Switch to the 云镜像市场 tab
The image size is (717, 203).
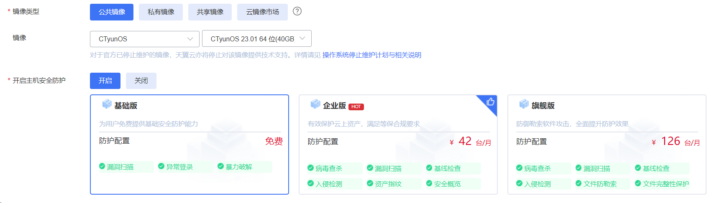262,12
